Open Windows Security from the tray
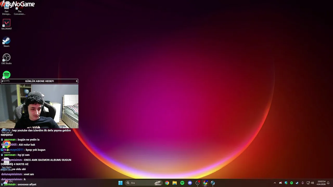Image resolution: width=333 pixels, height=187 pixels. click(286, 183)
